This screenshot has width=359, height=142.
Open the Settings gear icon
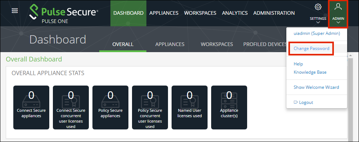(x=318, y=7)
